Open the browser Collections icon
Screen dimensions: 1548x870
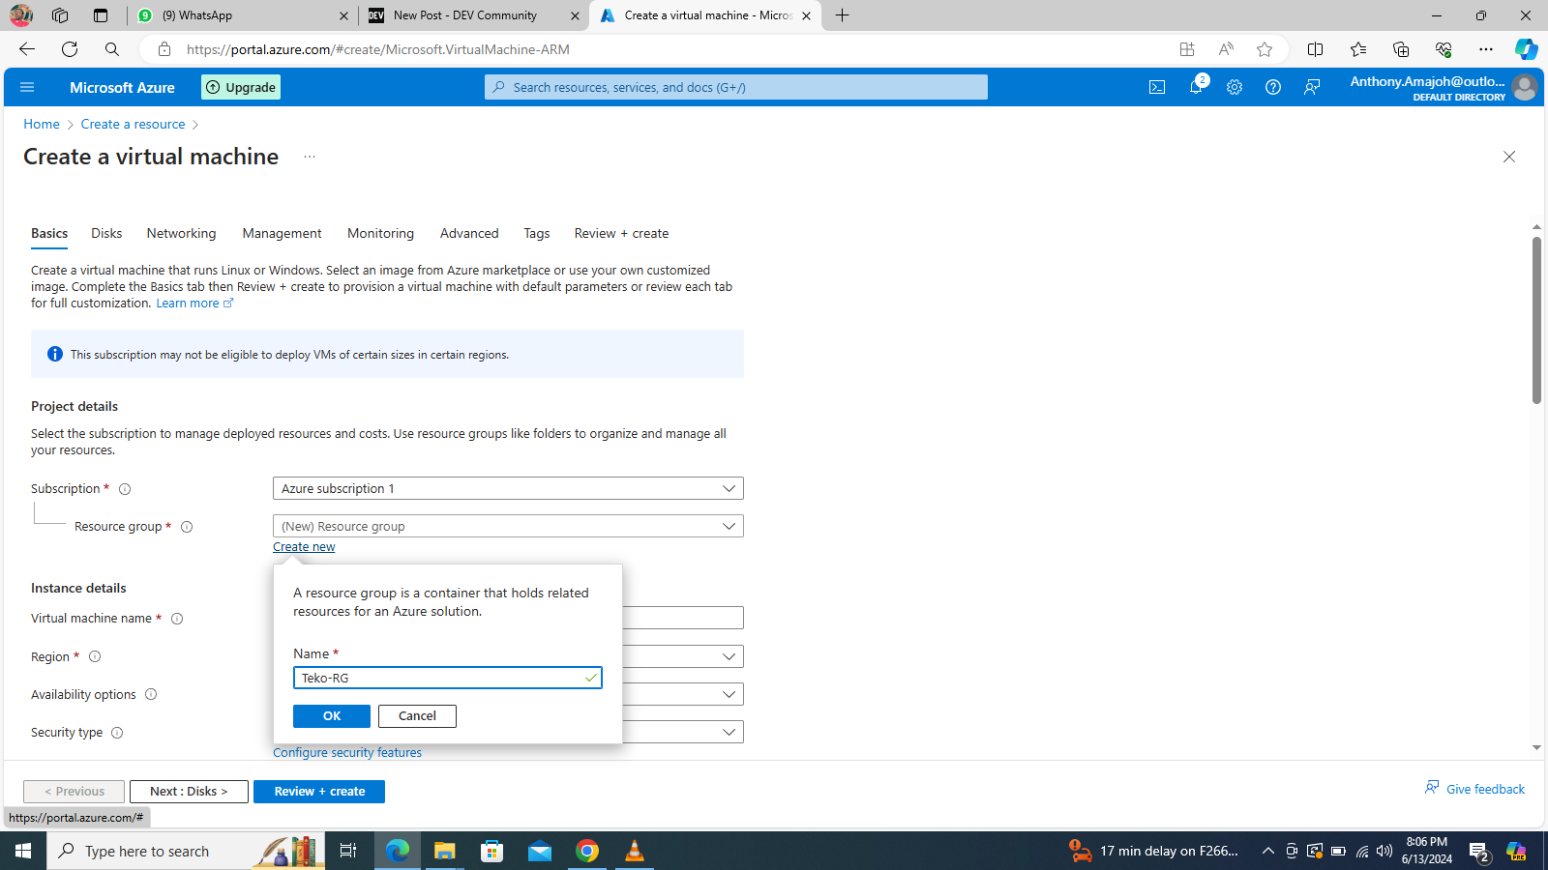pos(1401,49)
